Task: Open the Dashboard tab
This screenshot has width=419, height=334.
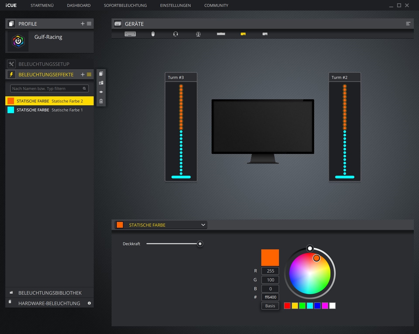Action: 79,6
